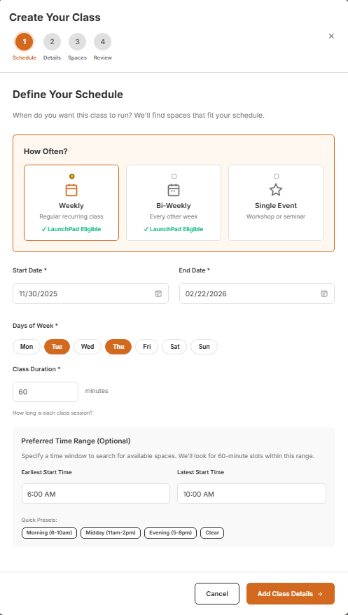348x615 pixels.
Task: Click 'Workshop or seminar' text
Action: [276, 216]
